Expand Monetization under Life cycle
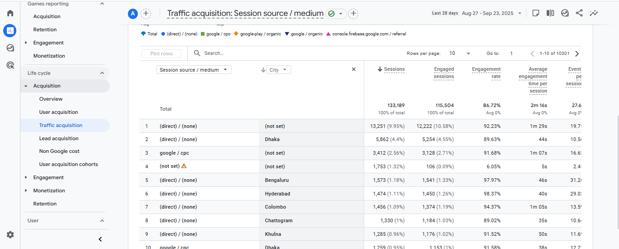This screenshot has height=249, width=619. (26, 190)
